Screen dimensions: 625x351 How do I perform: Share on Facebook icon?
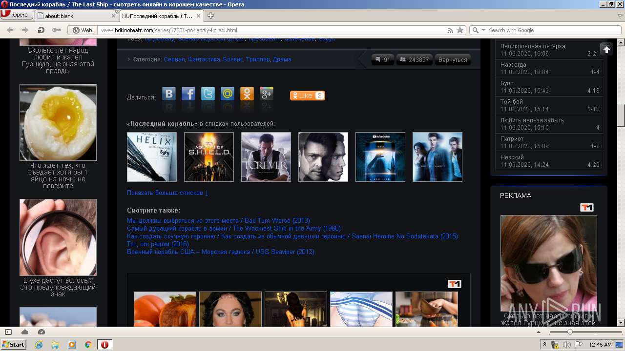(x=188, y=94)
